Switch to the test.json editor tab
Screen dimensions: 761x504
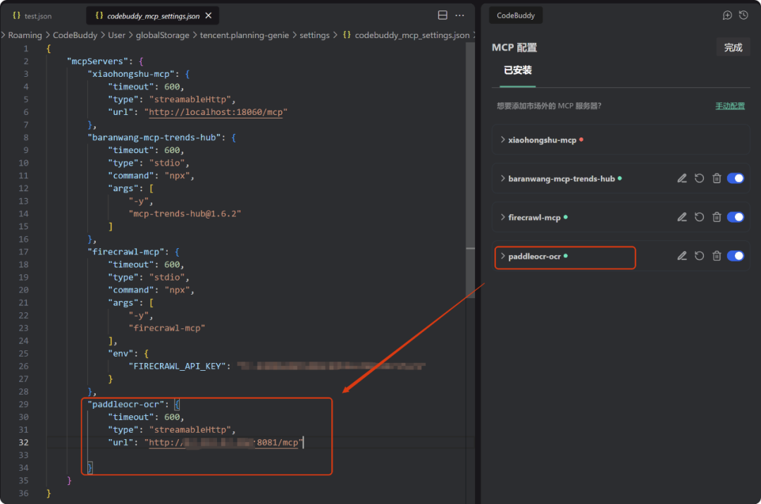(32, 16)
